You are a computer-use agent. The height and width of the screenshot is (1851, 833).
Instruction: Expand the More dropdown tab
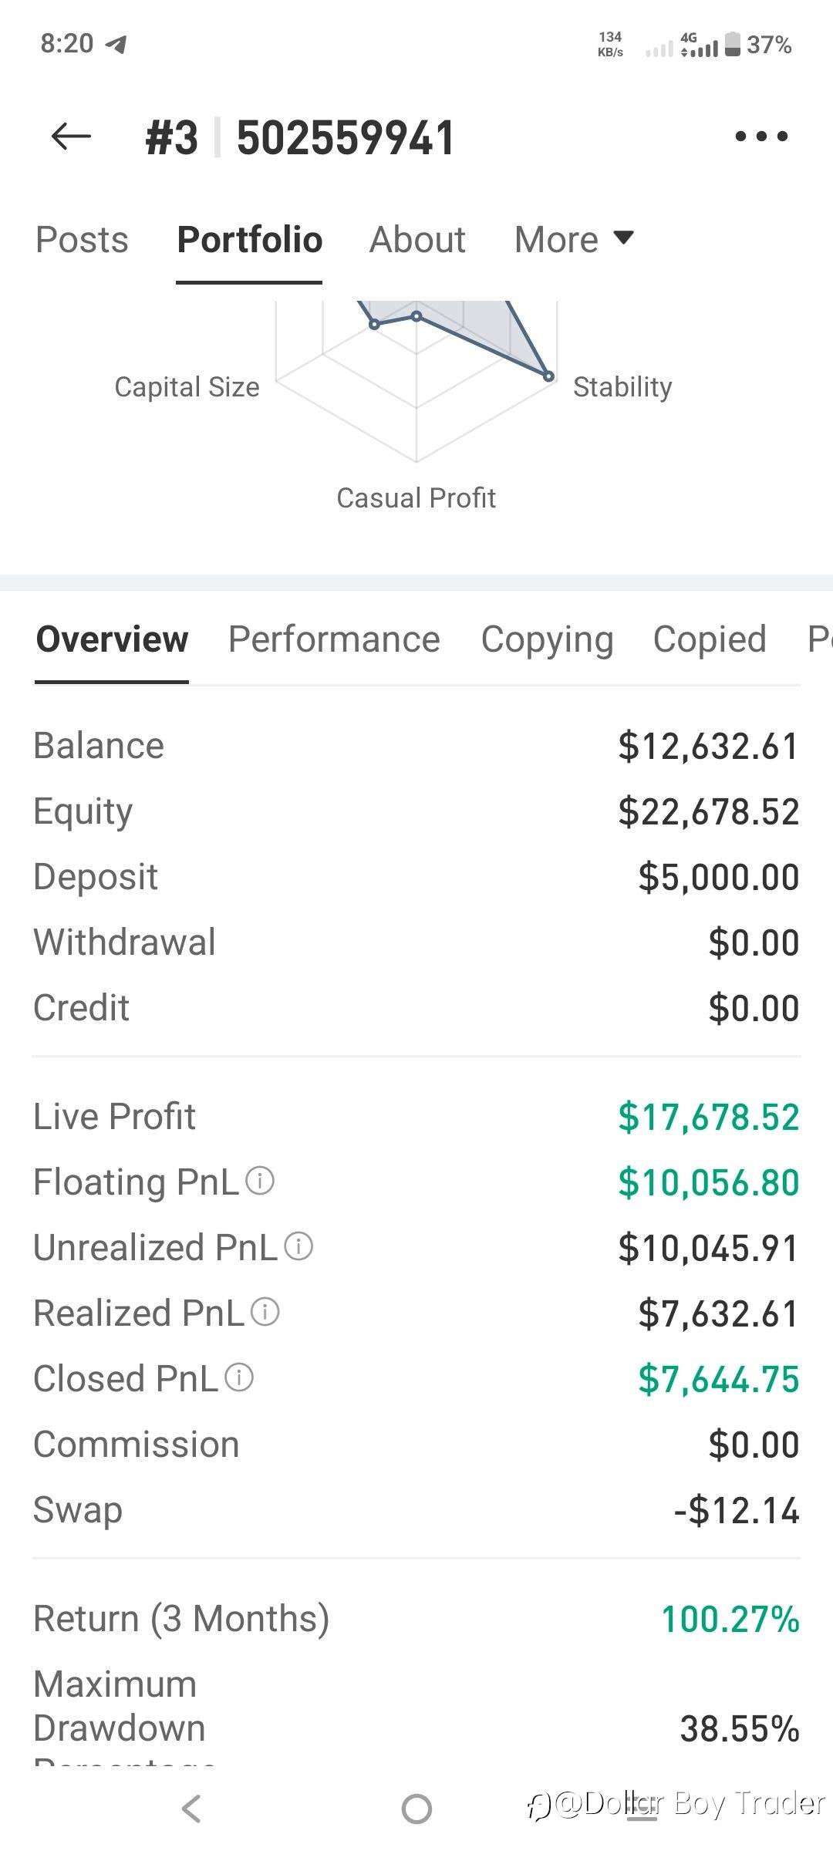[574, 240]
